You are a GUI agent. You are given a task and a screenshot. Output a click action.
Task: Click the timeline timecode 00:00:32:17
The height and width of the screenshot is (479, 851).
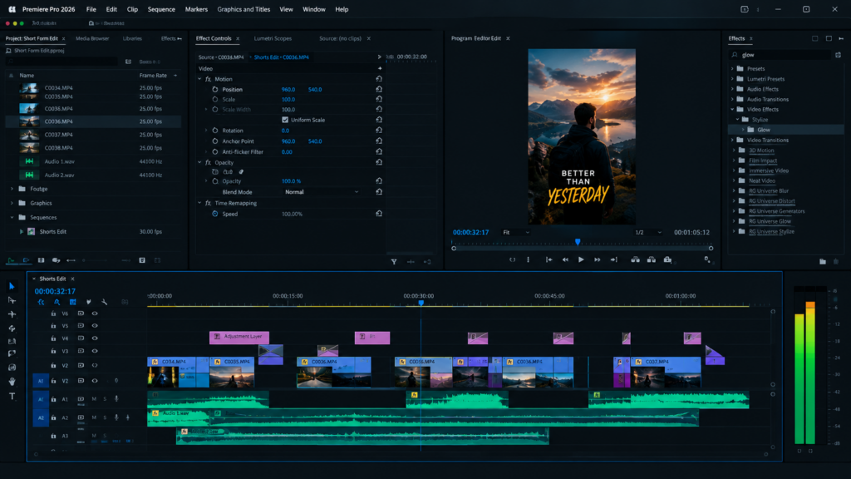tap(55, 291)
